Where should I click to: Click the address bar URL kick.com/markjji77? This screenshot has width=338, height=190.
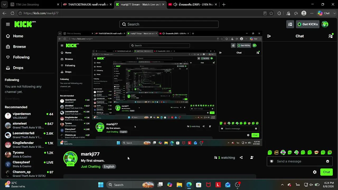41,13
